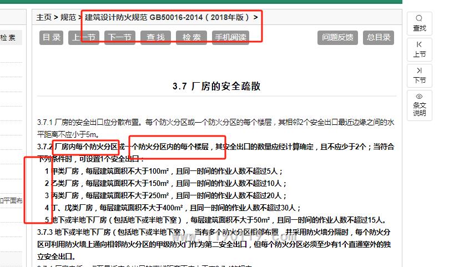Viewport: 459px width, 267px height.
Task: Click the 查找 magnifier icon in right sidebar
Action: point(420,19)
